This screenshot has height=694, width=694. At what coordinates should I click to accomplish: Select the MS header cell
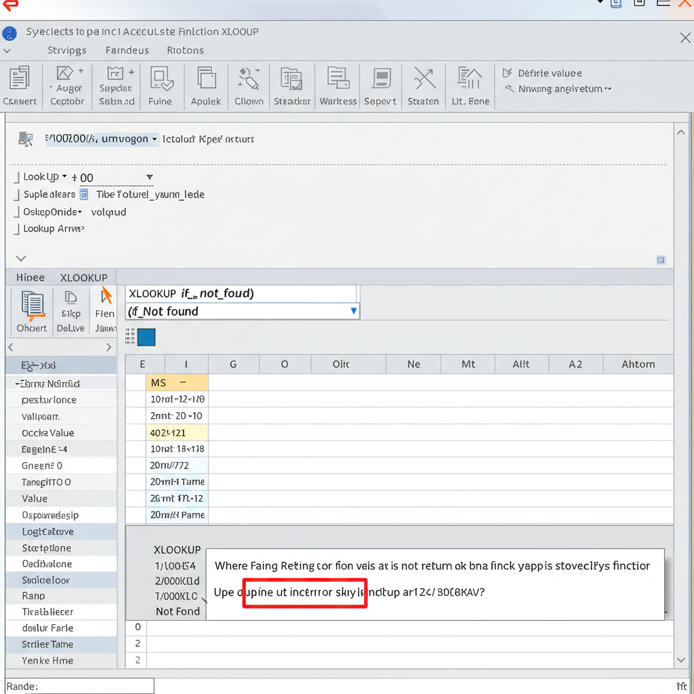(177, 382)
